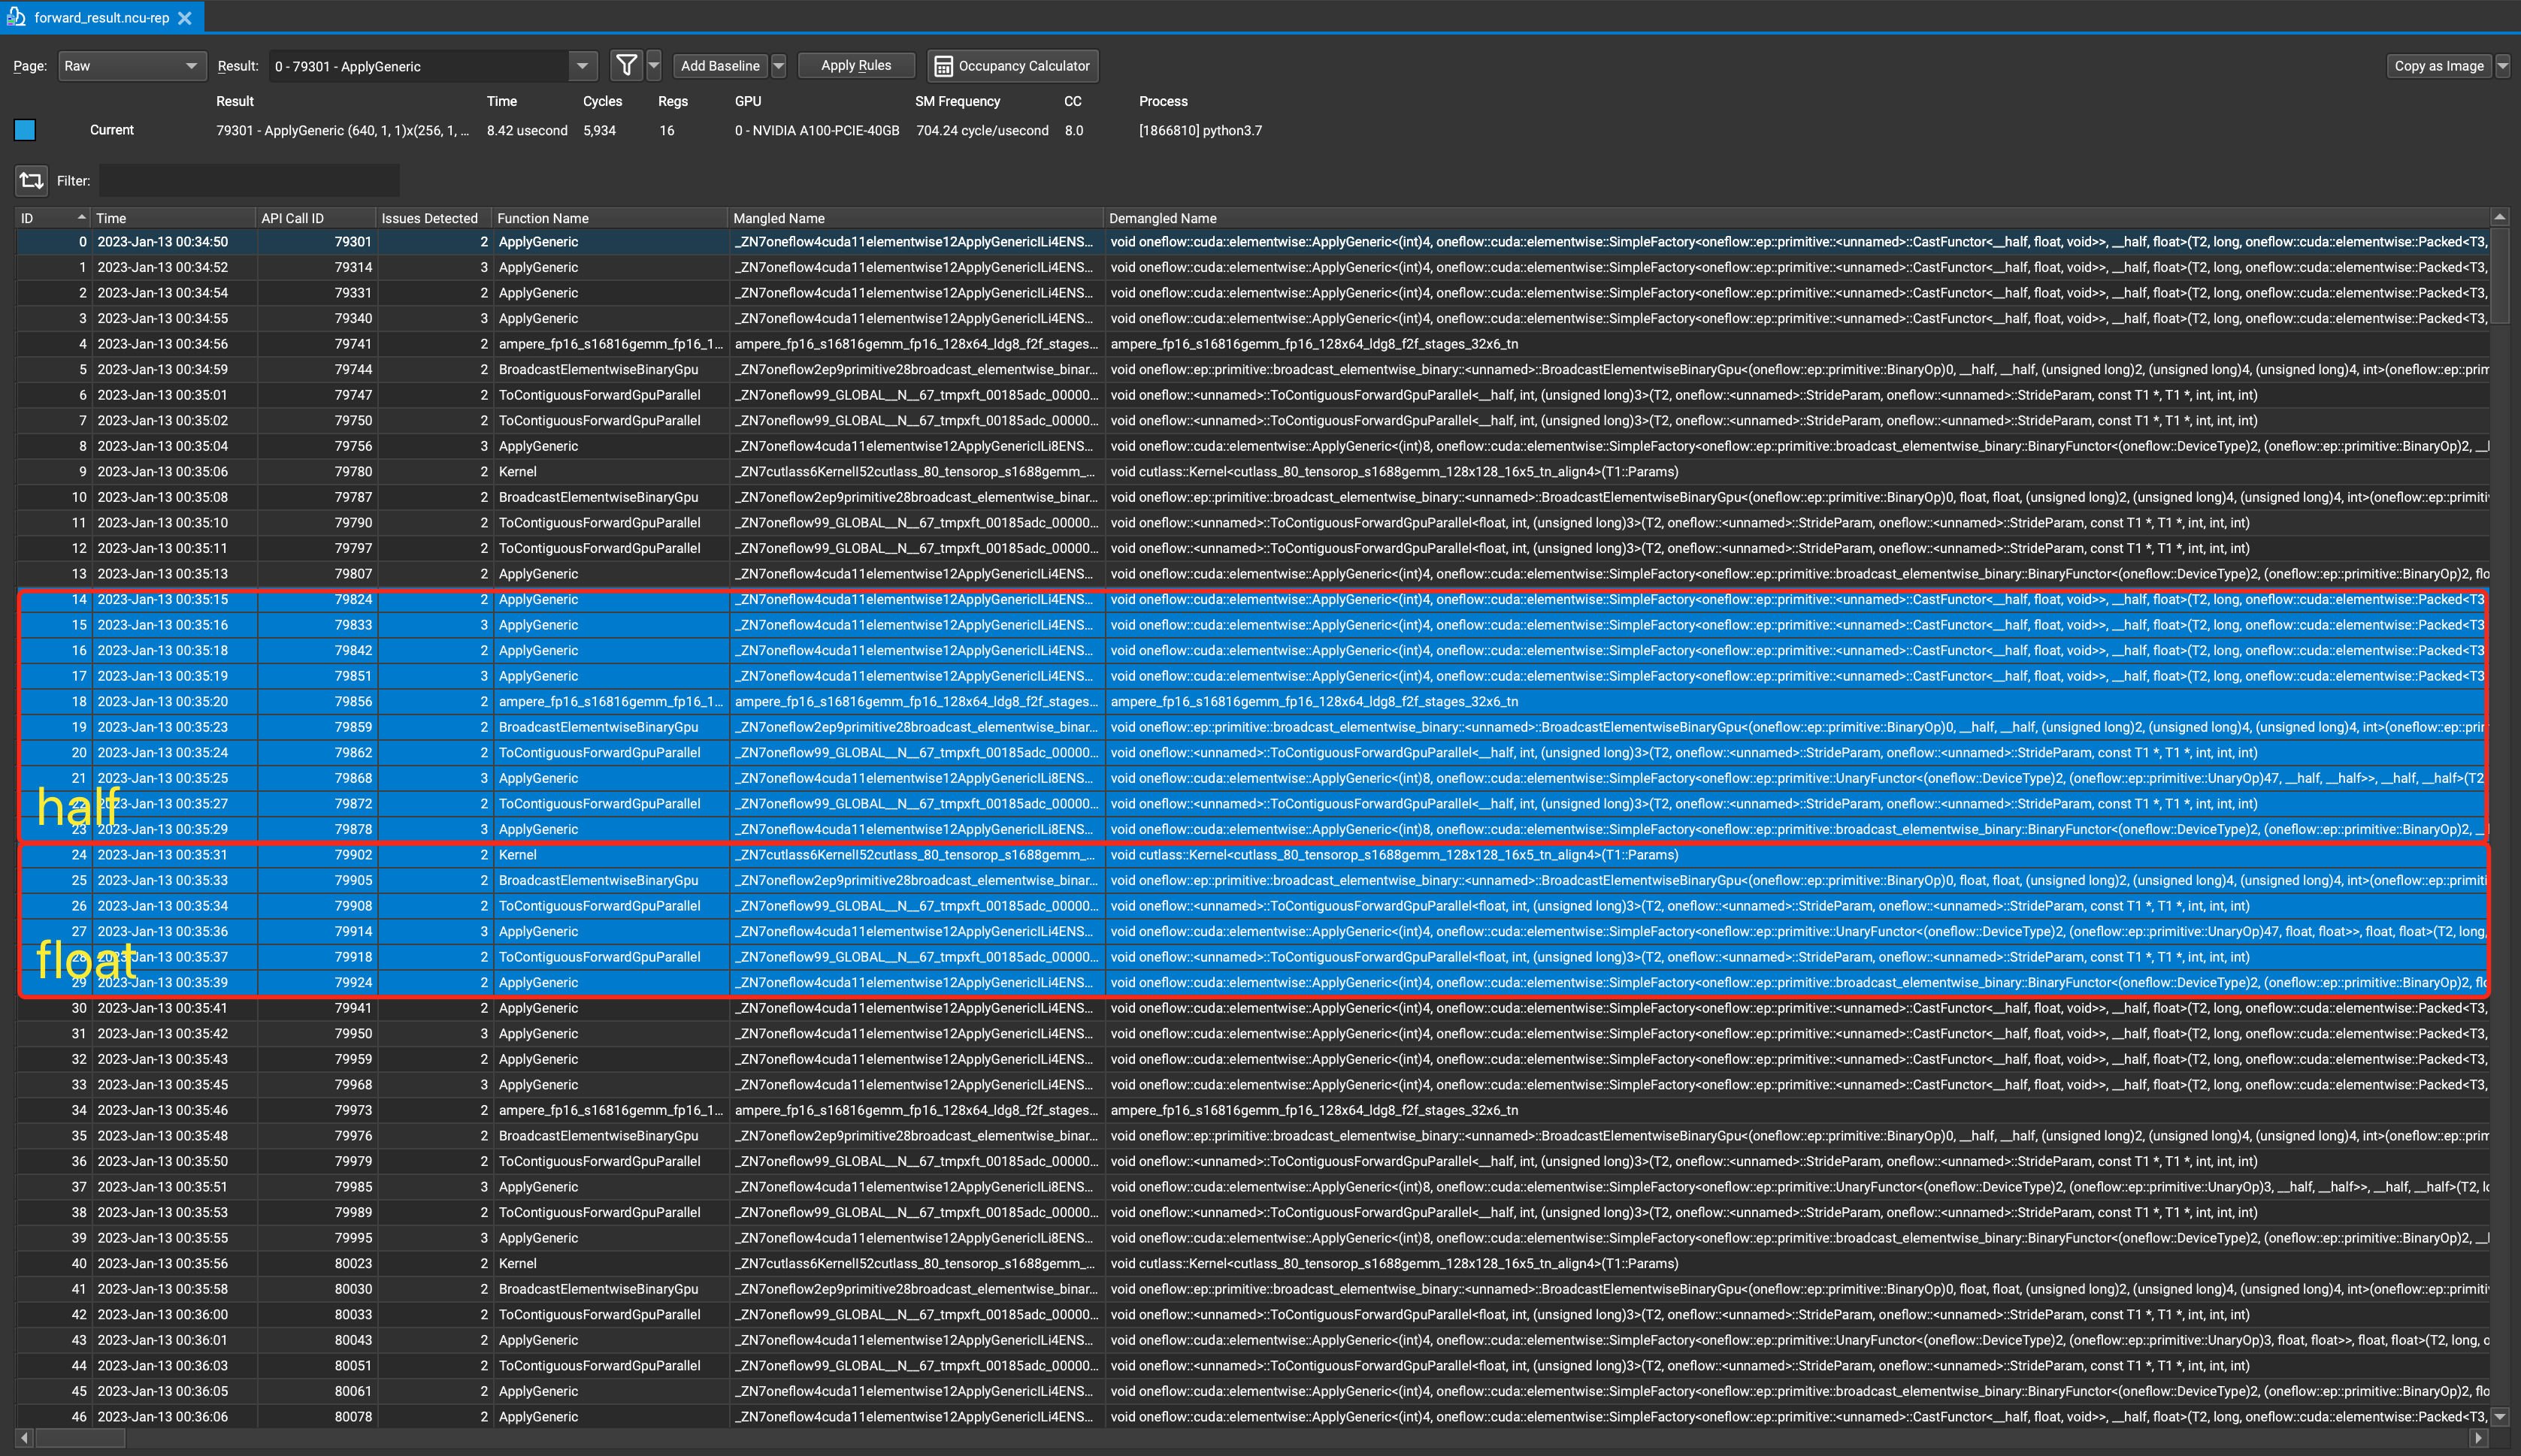
Task: Sort by the Time column header
Action: tap(174, 218)
